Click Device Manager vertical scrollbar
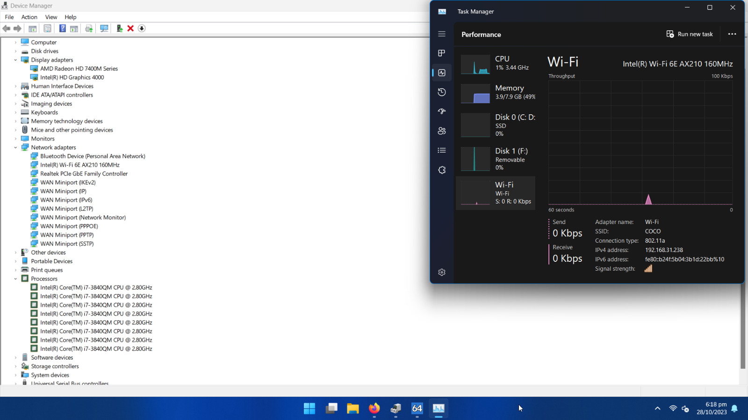Screen dimensions: 748x420 tap(743, 326)
